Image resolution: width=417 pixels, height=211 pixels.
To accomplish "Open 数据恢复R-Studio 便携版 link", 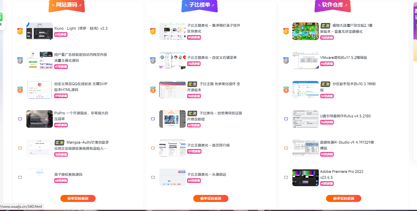I will pyautogui.click(x=347, y=145).
